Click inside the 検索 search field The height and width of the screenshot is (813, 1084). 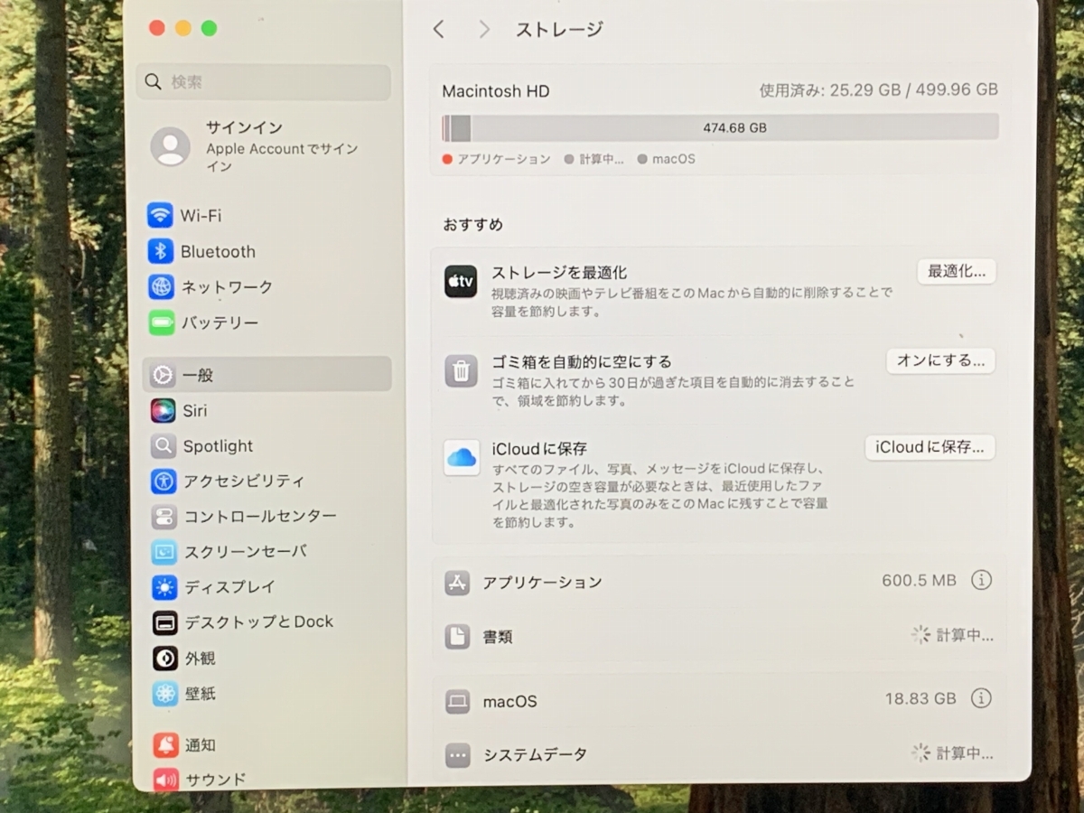tap(263, 81)
